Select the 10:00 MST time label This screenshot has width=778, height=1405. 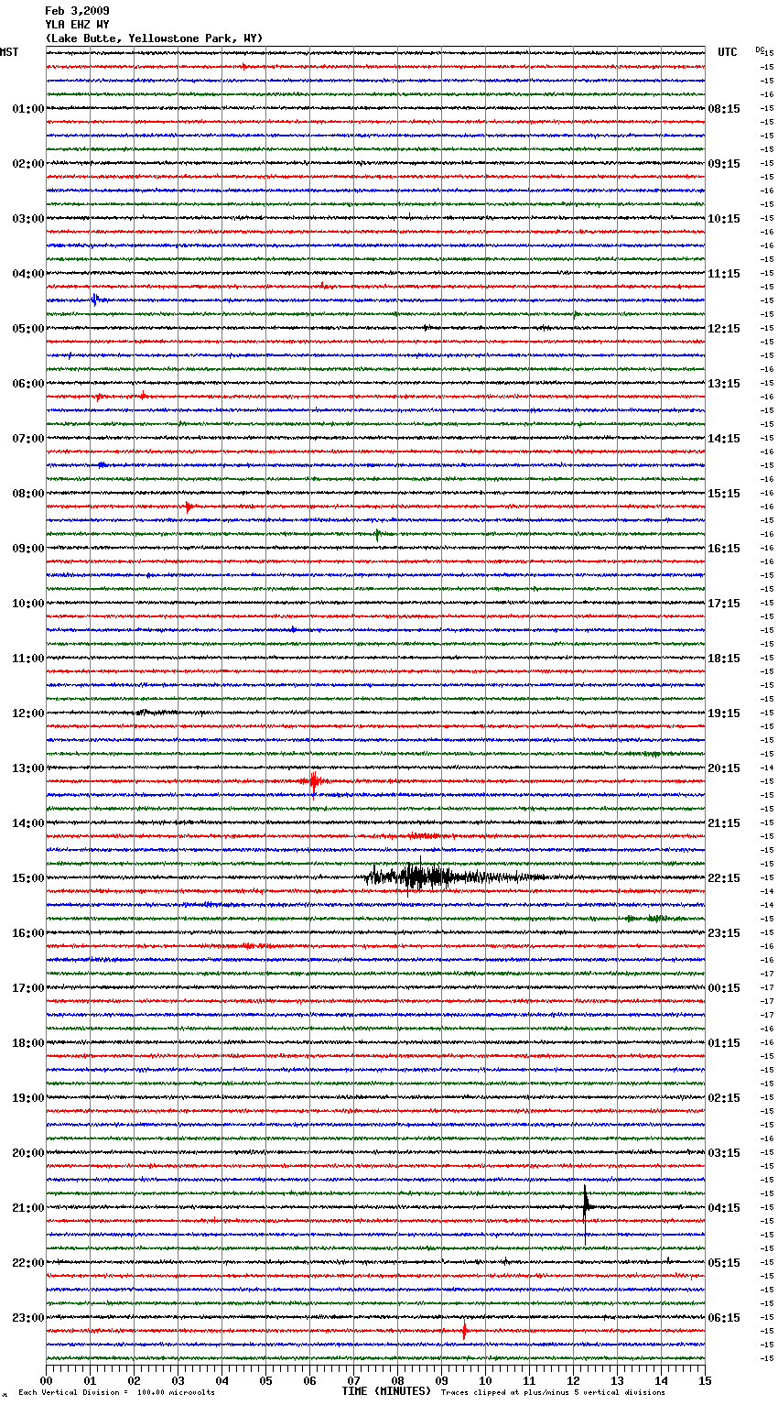click(28, 604)
